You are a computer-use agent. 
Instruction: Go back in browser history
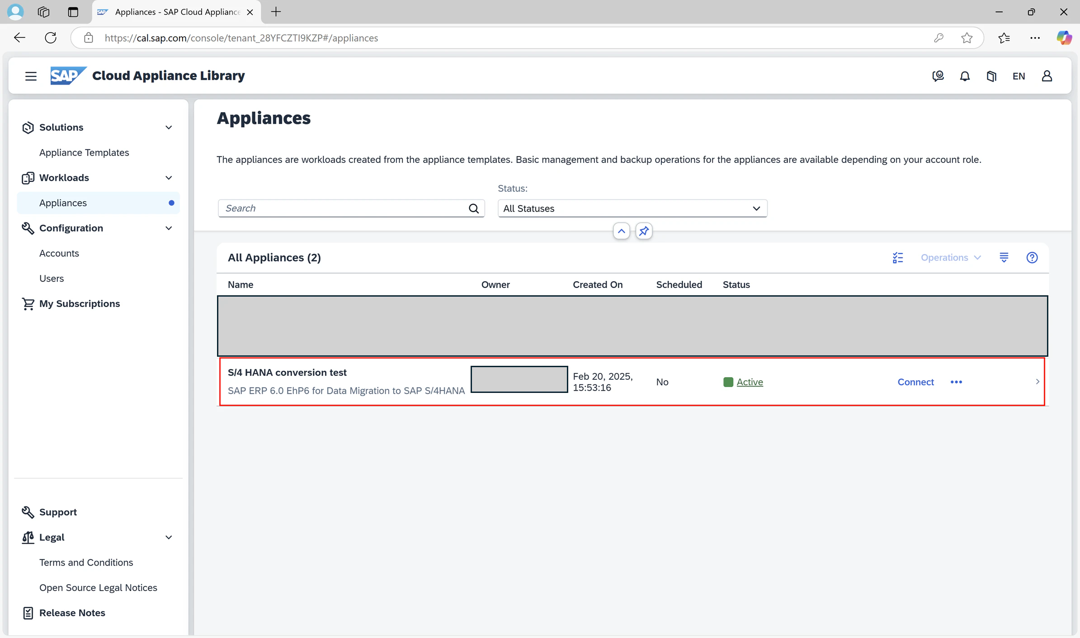click(x=19, y=38)
